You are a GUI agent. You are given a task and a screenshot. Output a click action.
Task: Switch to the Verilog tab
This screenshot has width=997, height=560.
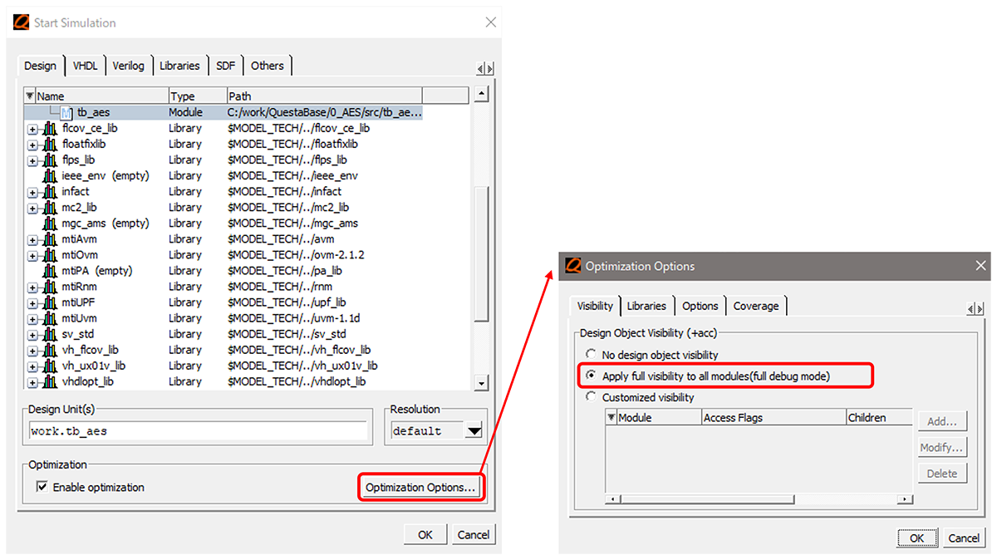coord(128,66)
